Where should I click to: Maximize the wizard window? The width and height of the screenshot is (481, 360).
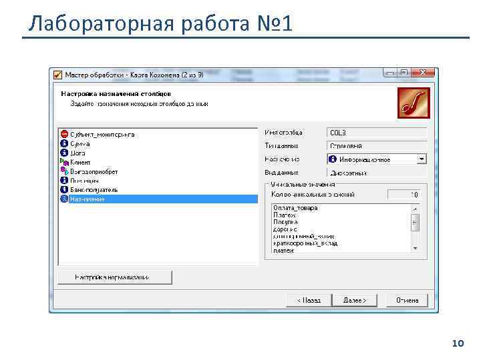pos(404,73)
